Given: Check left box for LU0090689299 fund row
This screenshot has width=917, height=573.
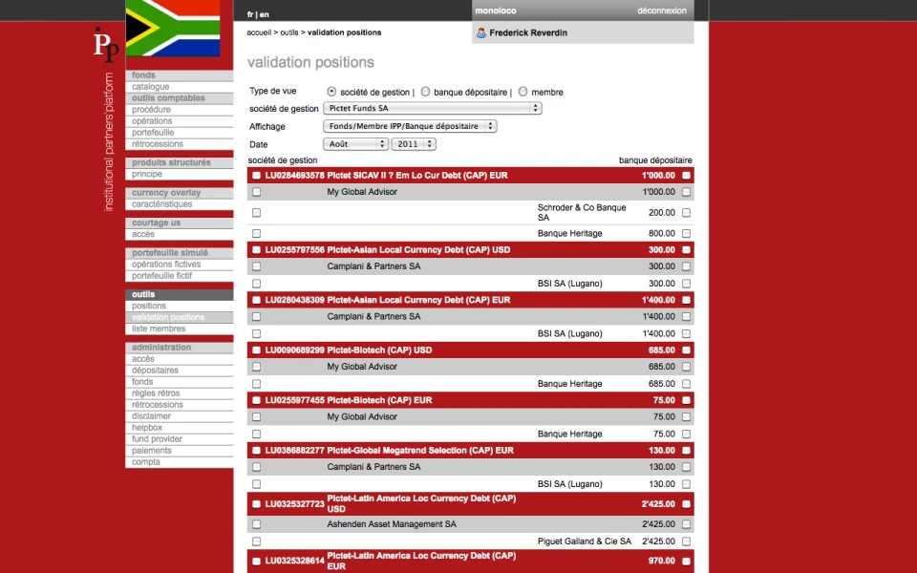Looking at the screenshot, I should (256, 350).
